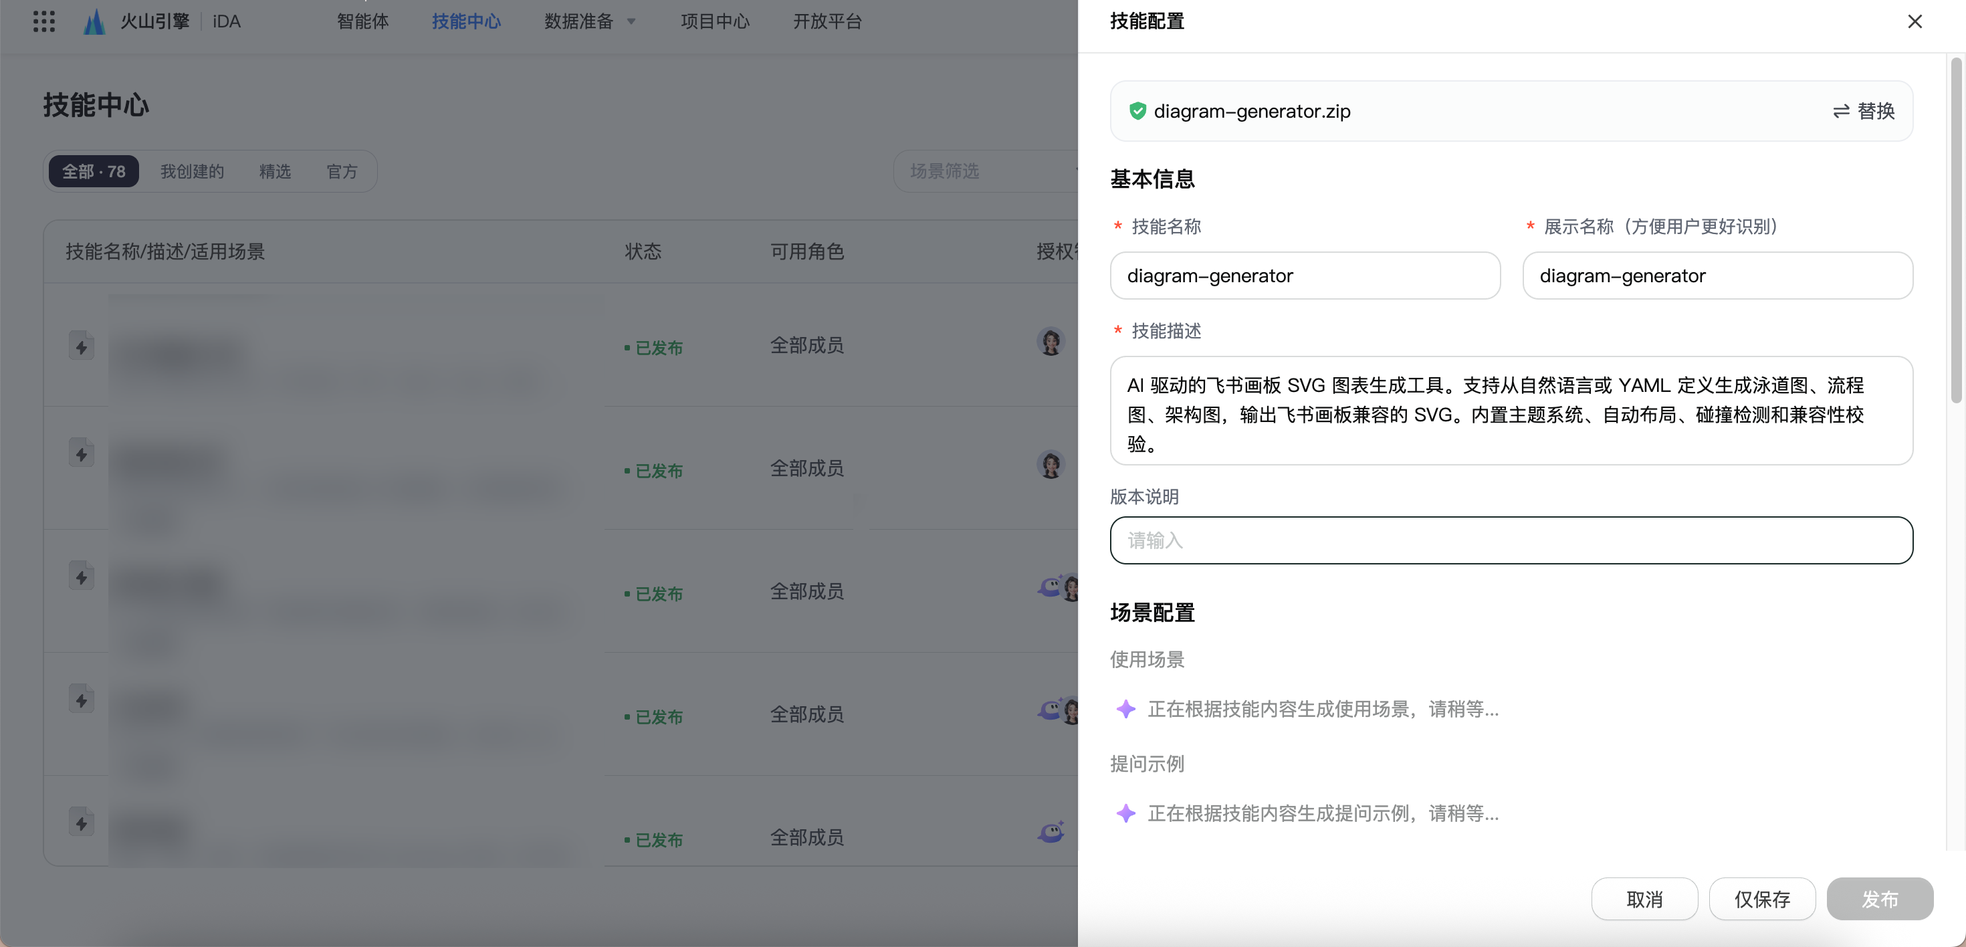The height and width of the screenshot is (947, 1966).
Task: Click into the 技能描述 text area
Action: (1511, 411)
